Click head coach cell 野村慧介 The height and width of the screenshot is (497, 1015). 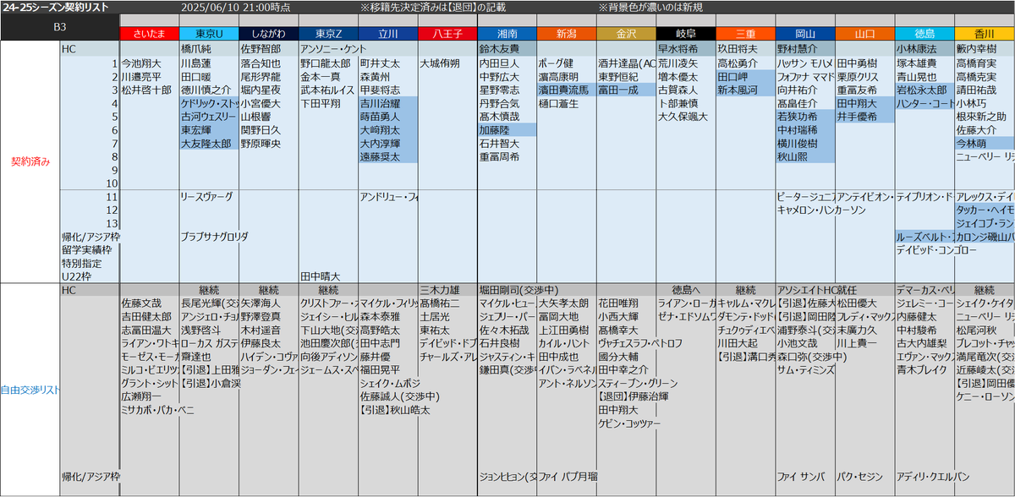click(x=805, y=49)
